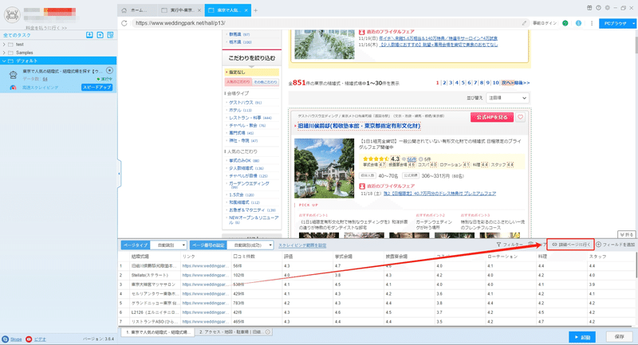The image size is (638, 345).
Task: Click the スピードアップ button
Action: coord(96,88)
